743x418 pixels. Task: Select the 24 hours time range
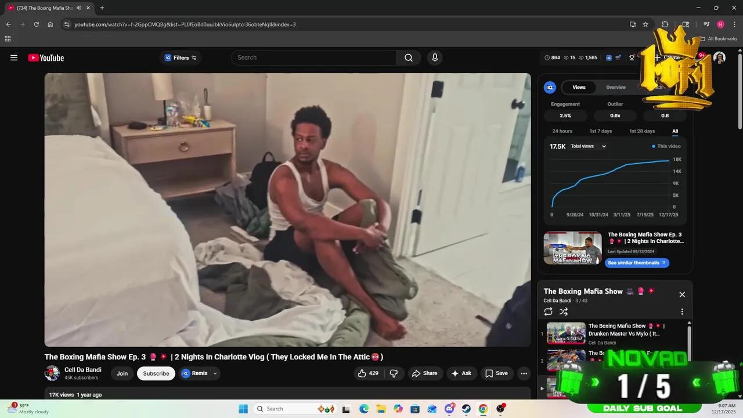click(562, 131)
